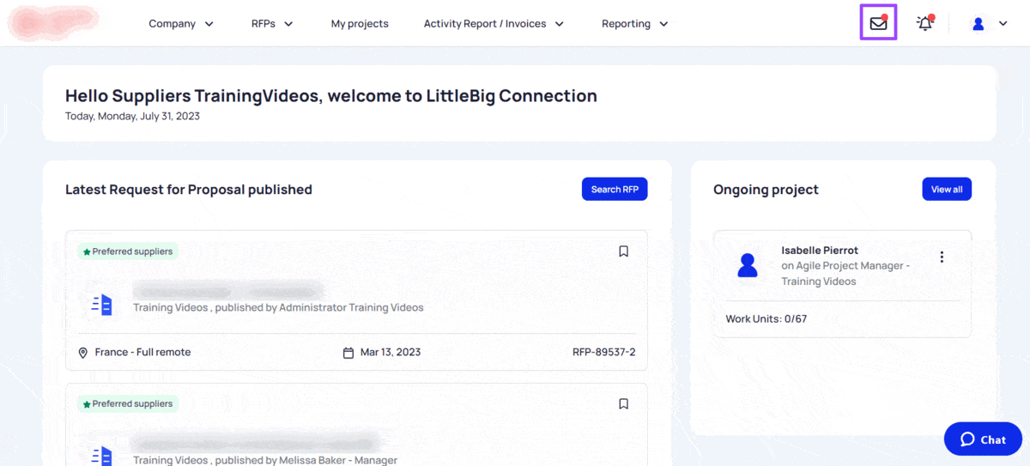
Task: Click the location pin icon for France
Action: coord(83,353)
